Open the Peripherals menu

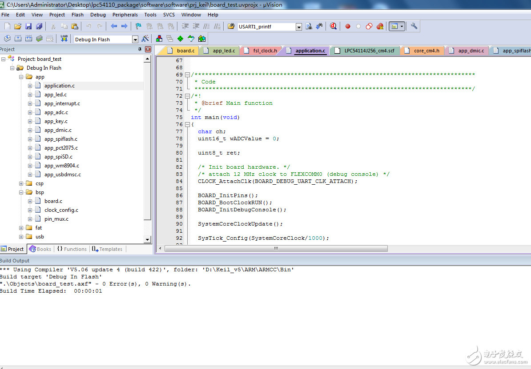[x=125, y=15]
